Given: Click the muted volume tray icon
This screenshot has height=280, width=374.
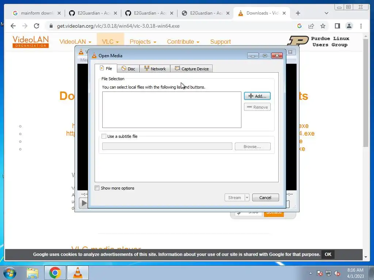Looking at the screenshot, I should pyautogui.click(x=337, y=273).
